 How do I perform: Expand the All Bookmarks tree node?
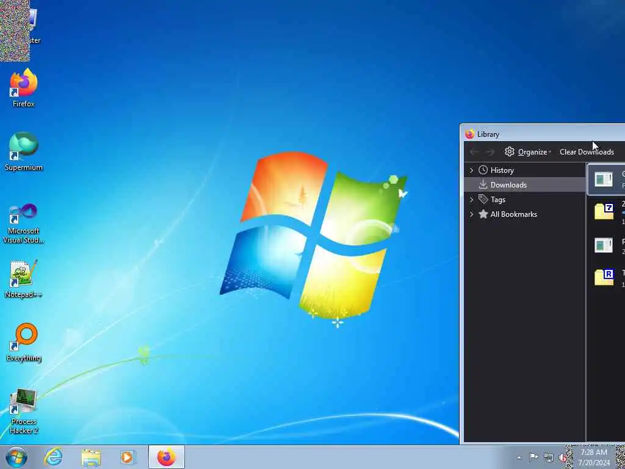(x=472, y=214)
